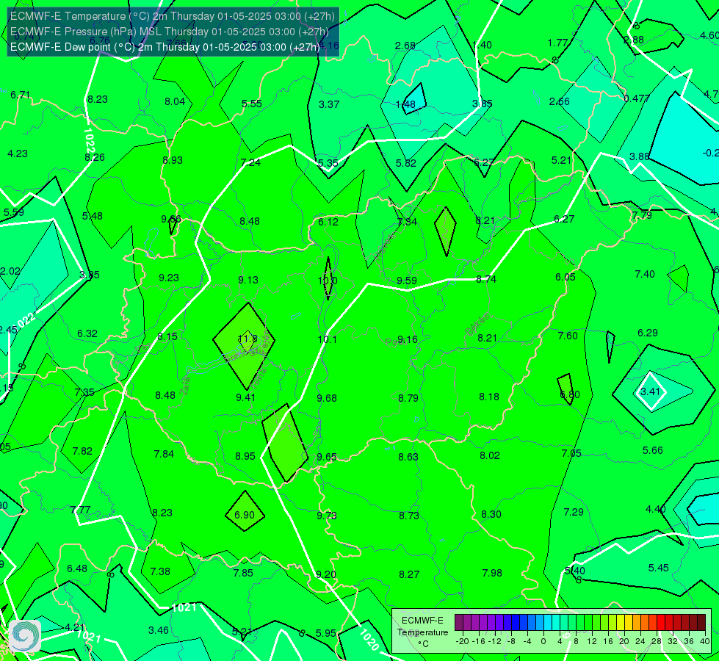Select the ECMWF-E Dew point 2m layer label
The height and width of the screenshot is (661, 719).
[165, 47]
